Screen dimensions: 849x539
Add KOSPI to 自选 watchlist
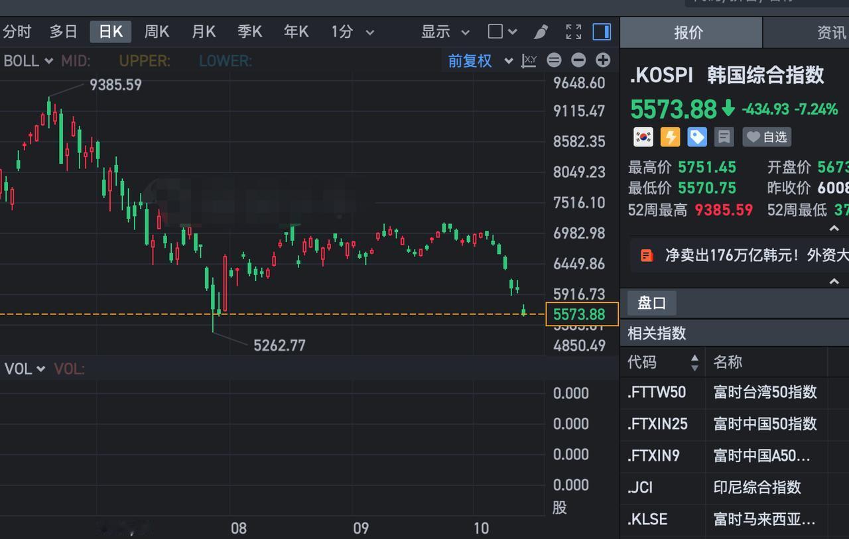point(767,137)
